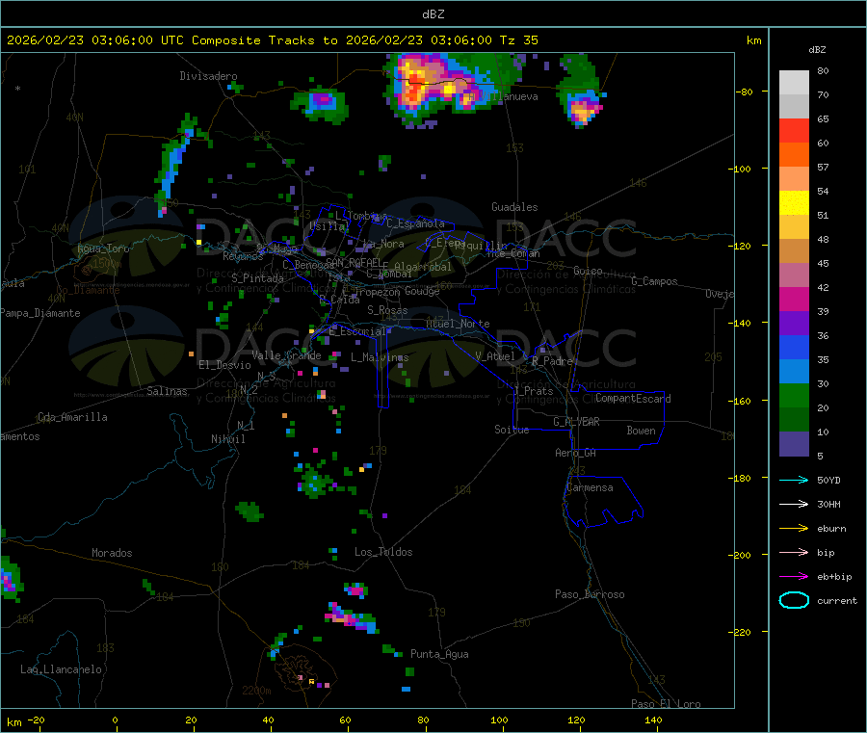Click the red 60 dBZ legend color
The width and height of the screenshot is (867, 733).
click(794, 130)
